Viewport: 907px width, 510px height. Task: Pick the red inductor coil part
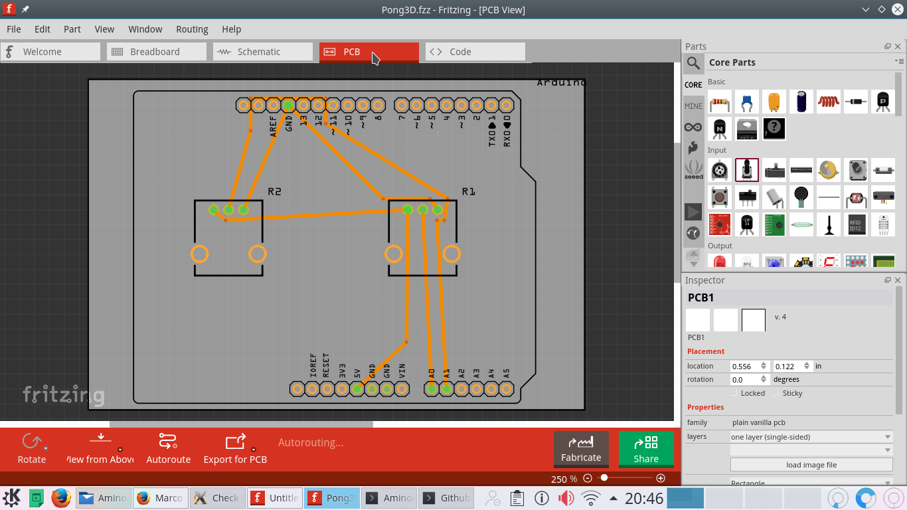(829, 102)
